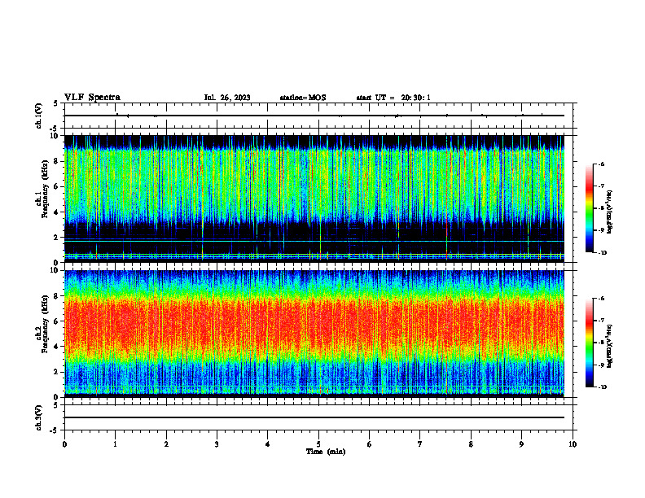Click the "Time (min)" axis title
This screenshot has height=498, width=645.
pyautogui.click(x=326, y=452)
